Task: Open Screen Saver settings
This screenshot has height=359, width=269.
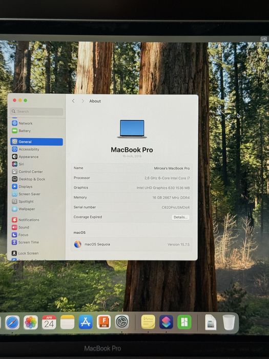Action: (x=26, y=194)
